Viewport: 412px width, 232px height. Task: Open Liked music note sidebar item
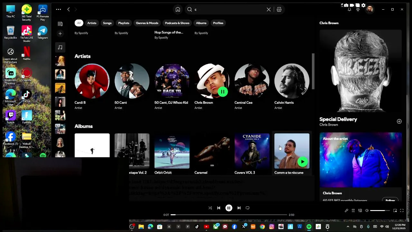[x=60, y=47]
